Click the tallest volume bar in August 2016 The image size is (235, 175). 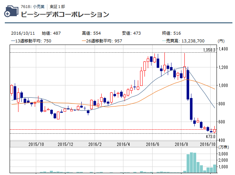click(x=192, y=162)
